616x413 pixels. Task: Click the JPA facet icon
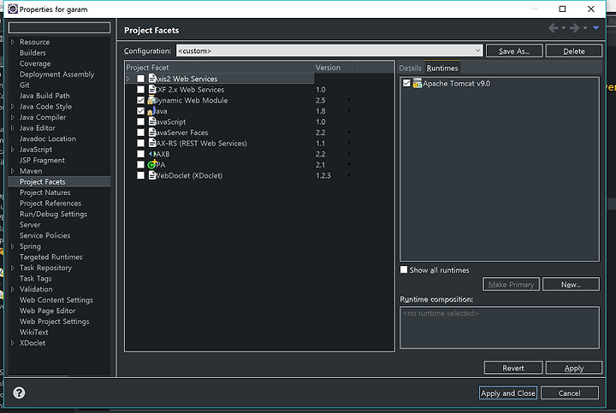[152, 164]
